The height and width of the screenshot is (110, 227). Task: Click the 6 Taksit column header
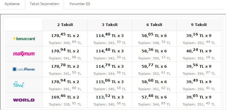tap(154, 25)
